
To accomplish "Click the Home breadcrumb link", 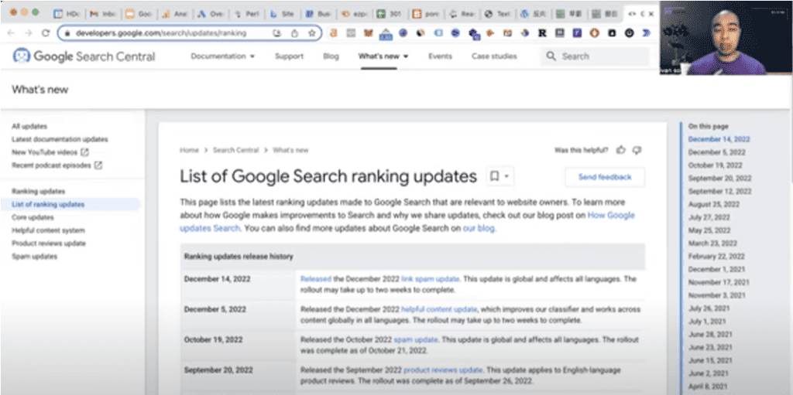I will coord(189,150).
